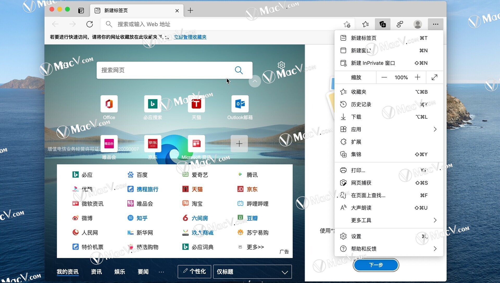Viewport: 500px width, 283px height.
Task: Open the Favorites toolbar icon
Action: pos(366,24)
